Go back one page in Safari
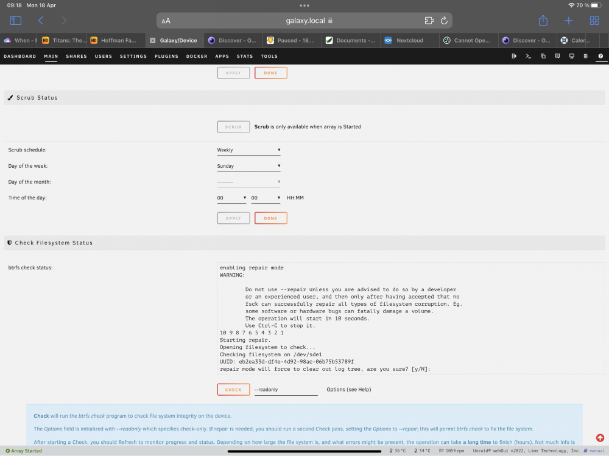This screenshot has height=456, width=609. point(41,21)
